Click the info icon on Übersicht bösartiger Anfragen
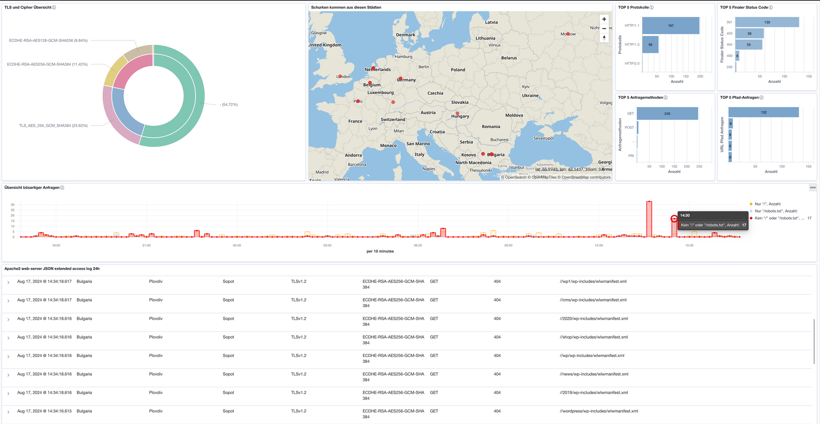820x424 pixels. (62, 187)
